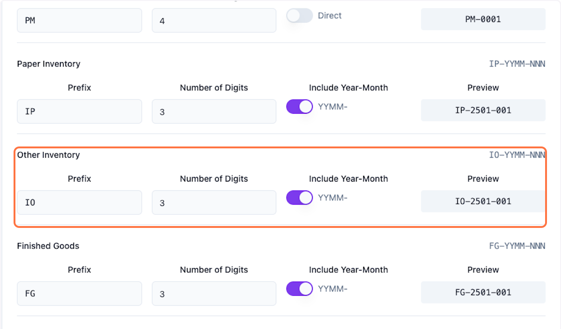Click the Finished Goods section heading

coord(48,246)
